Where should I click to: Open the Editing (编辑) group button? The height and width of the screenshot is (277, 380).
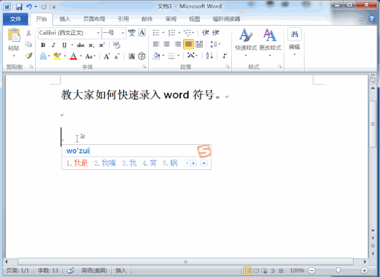tap(294, 42)
